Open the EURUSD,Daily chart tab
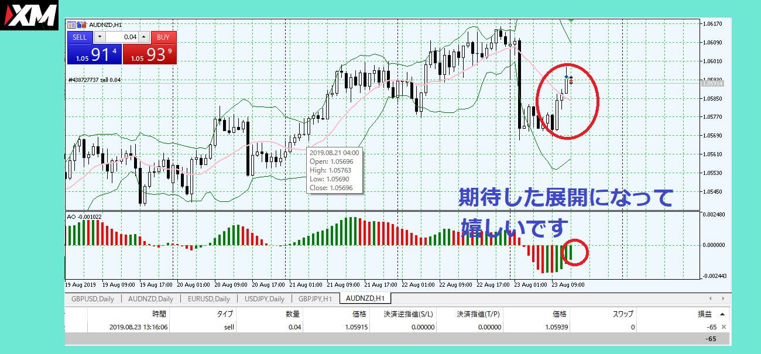The height and width of the screenshot is (354, 761). click(x=208, y=298)
